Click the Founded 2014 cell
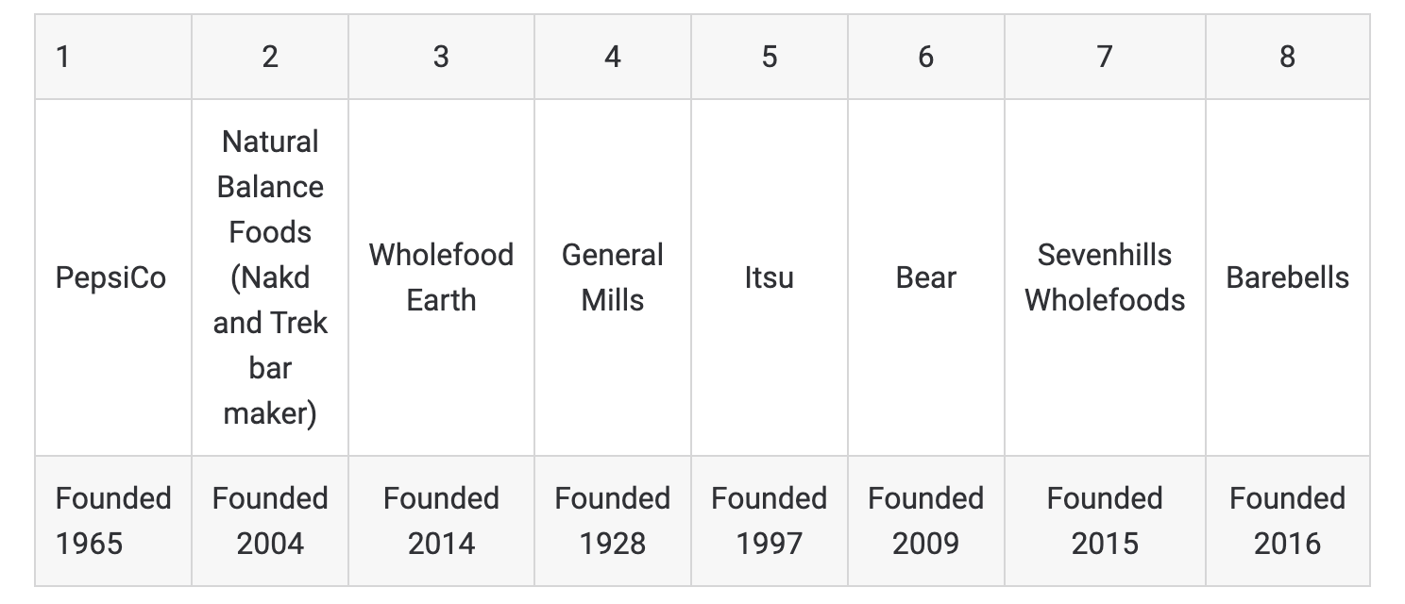Viewport: 1405px width, 604px height. click(x=441, y=521)
